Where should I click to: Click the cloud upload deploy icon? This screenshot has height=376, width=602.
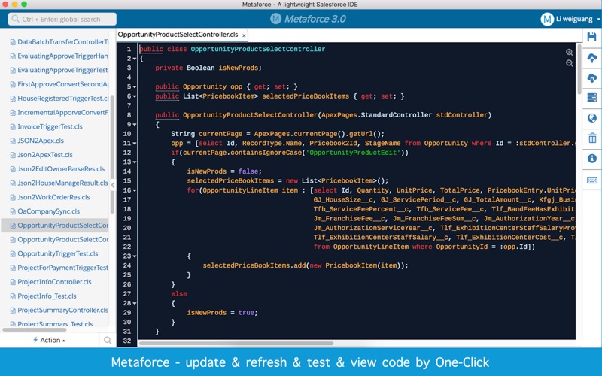click(591, 58)
